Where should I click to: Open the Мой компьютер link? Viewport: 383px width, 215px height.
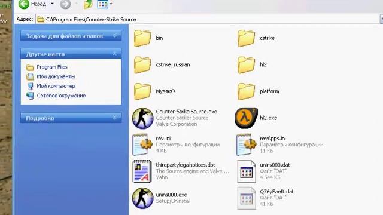[56, 86]
